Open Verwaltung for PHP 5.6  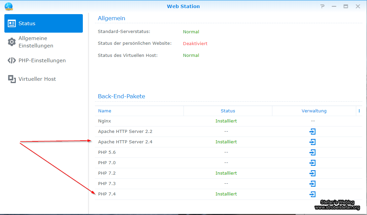coord(312,152)
